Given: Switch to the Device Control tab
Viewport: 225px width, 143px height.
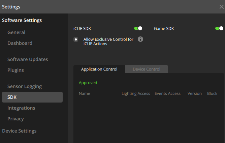Looking at the screenshot, I should pyautogui.click(x=146, y=69).
